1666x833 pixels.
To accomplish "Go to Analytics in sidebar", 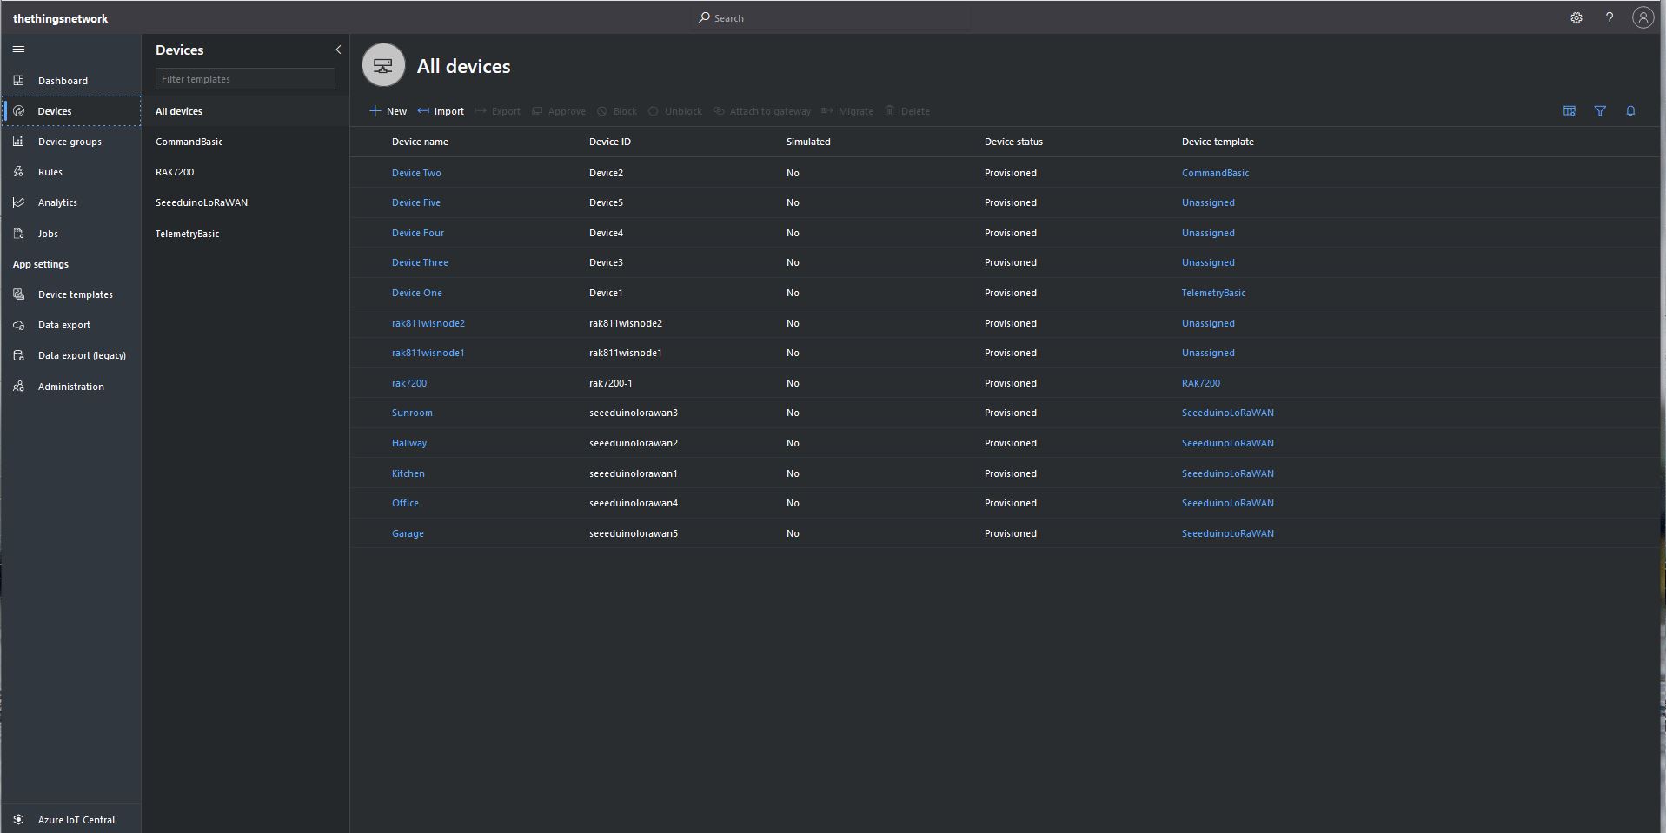I will click(x=57, y=202).
